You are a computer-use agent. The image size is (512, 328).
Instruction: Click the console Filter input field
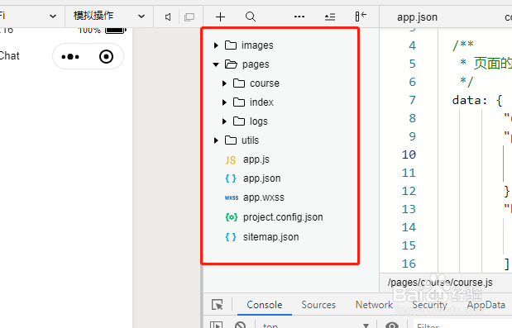[462, 325]
